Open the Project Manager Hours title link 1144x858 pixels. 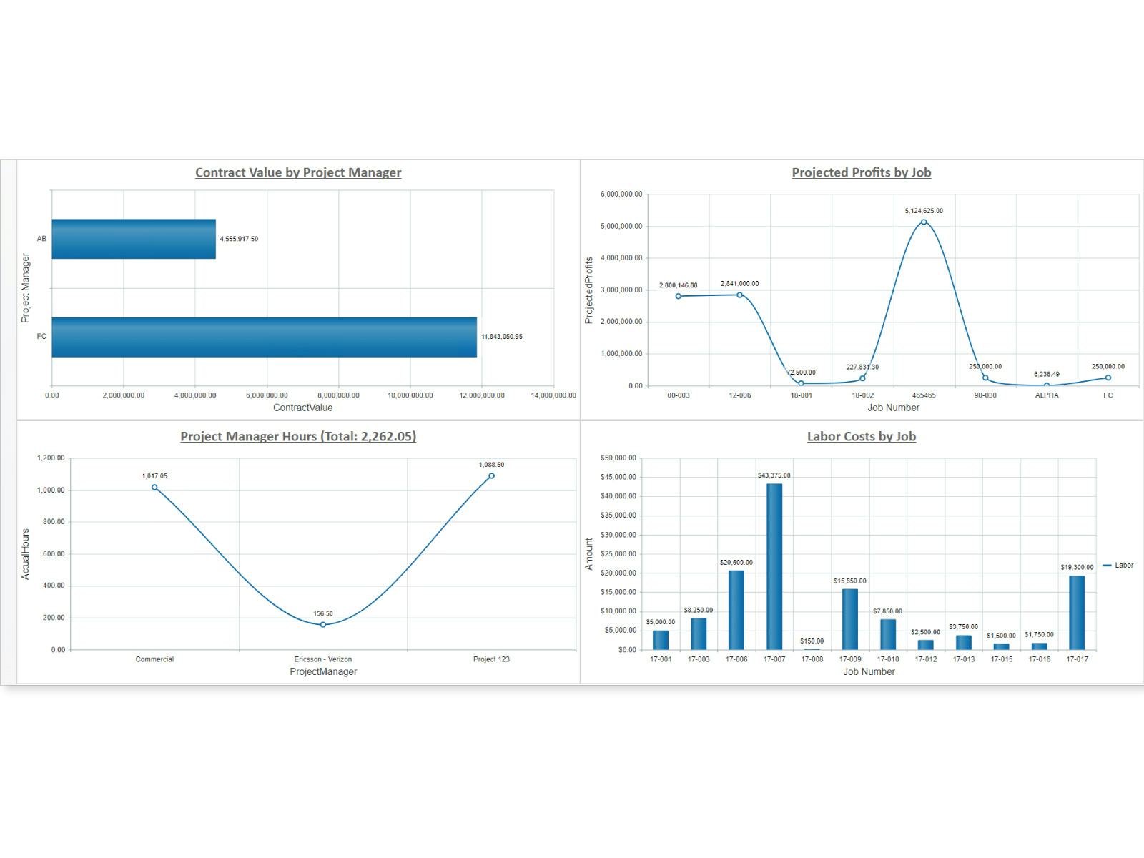[x=298, y=436]
